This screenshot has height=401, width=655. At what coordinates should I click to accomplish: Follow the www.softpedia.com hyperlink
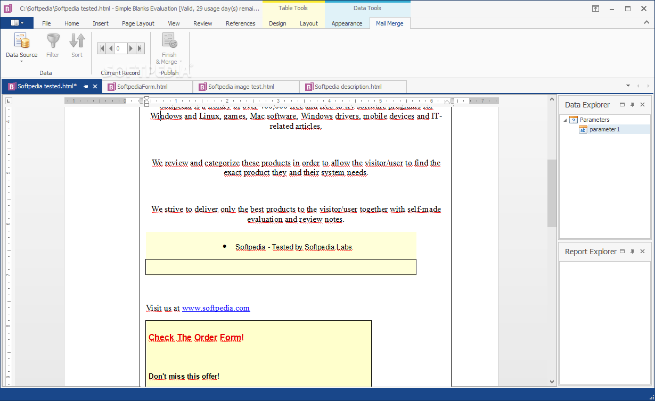coord(216,308)
